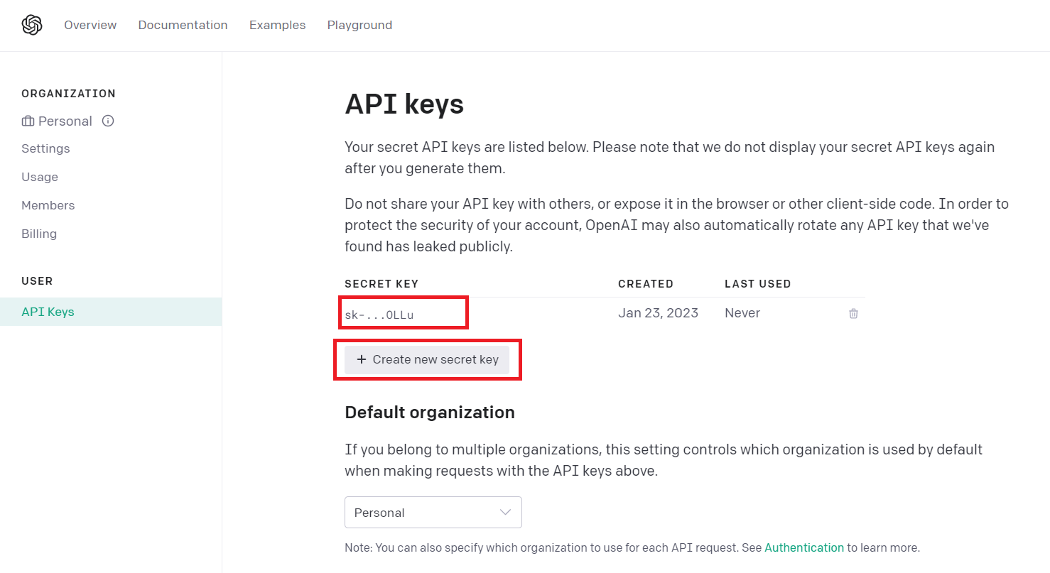This screenshot has width=1050, height=573.
Task: Go to Documentation in the top bar
Action: (183, 26)
